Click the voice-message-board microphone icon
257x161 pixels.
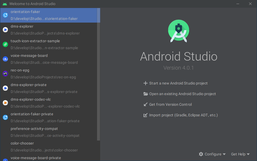[x=5, y=59]
